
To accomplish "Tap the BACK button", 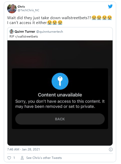I will pos(60,119).
